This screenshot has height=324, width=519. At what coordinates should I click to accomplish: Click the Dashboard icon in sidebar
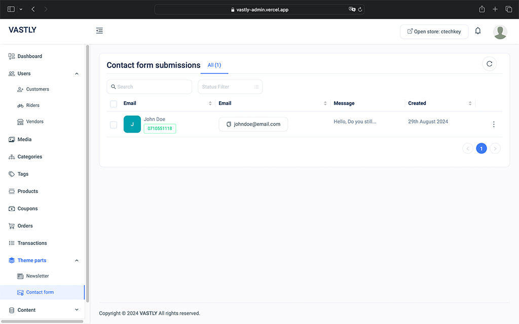(12, 56)
